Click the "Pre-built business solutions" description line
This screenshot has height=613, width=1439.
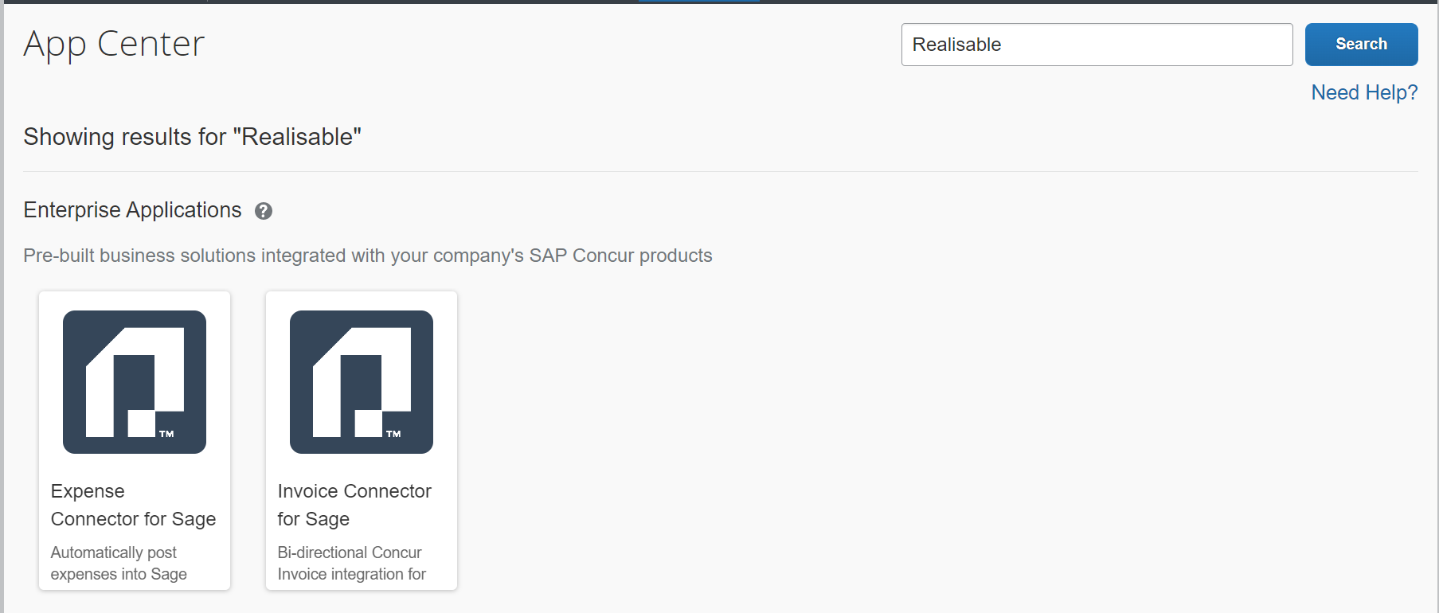click(x=367, y=256)
